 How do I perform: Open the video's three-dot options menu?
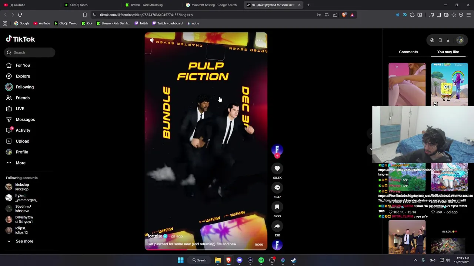[260, 40]
